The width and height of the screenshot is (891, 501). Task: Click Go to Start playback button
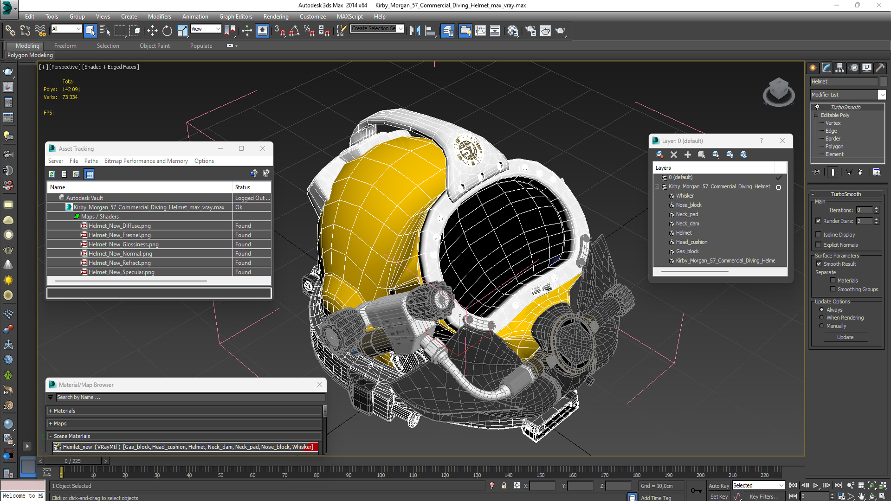coord(793,485)
